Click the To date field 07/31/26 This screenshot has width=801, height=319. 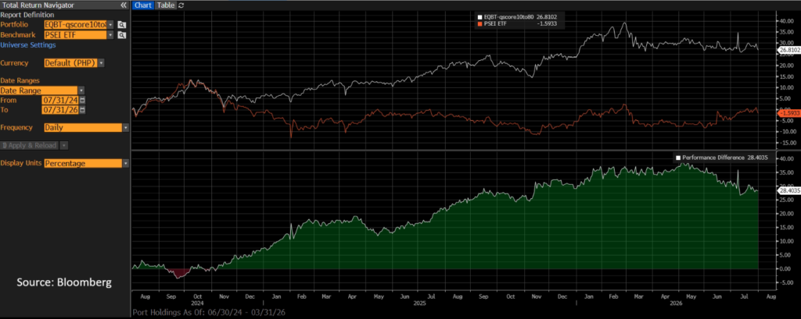(x=61, y=109)
